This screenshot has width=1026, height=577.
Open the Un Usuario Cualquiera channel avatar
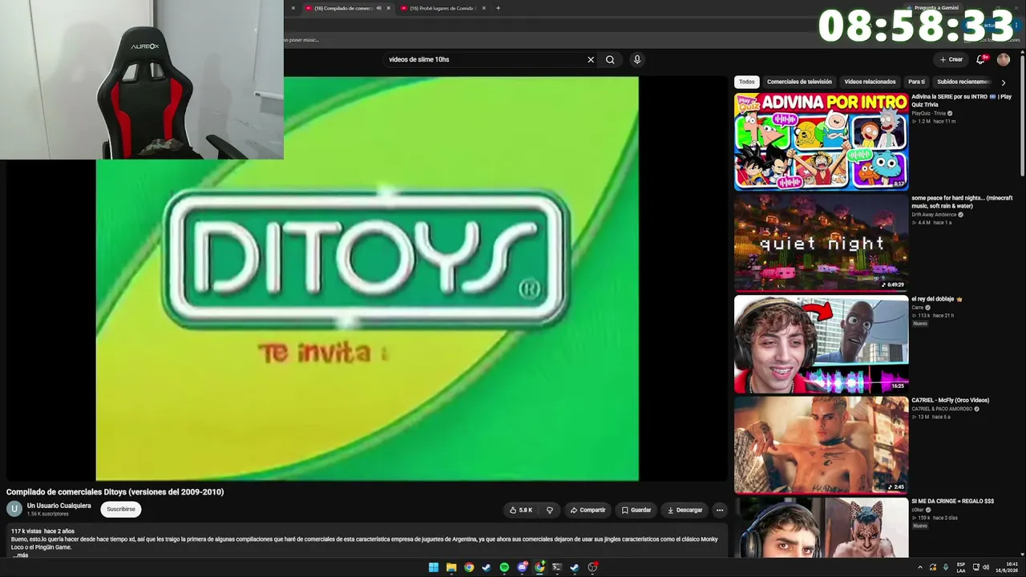(x=14, y=509)
